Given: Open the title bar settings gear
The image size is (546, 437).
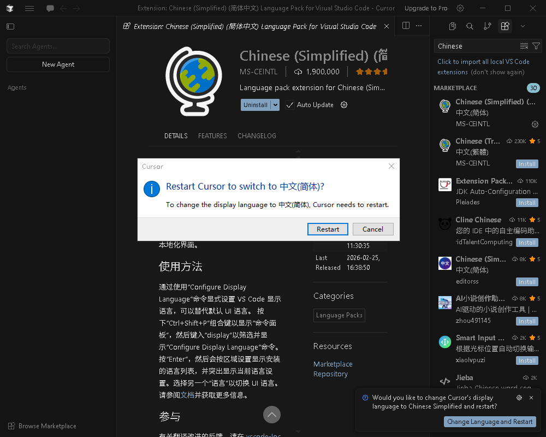Looking at the screenshot, I should tap(460, 8).
